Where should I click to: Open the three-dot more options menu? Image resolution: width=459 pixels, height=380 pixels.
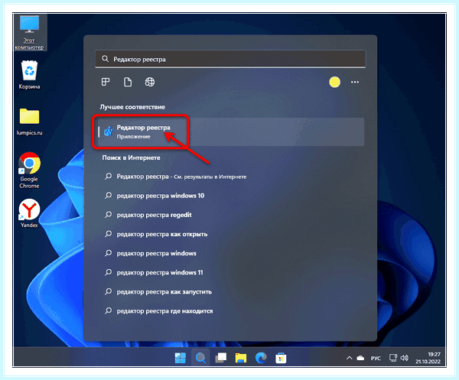pyautogui.click(x=355, y=83)
